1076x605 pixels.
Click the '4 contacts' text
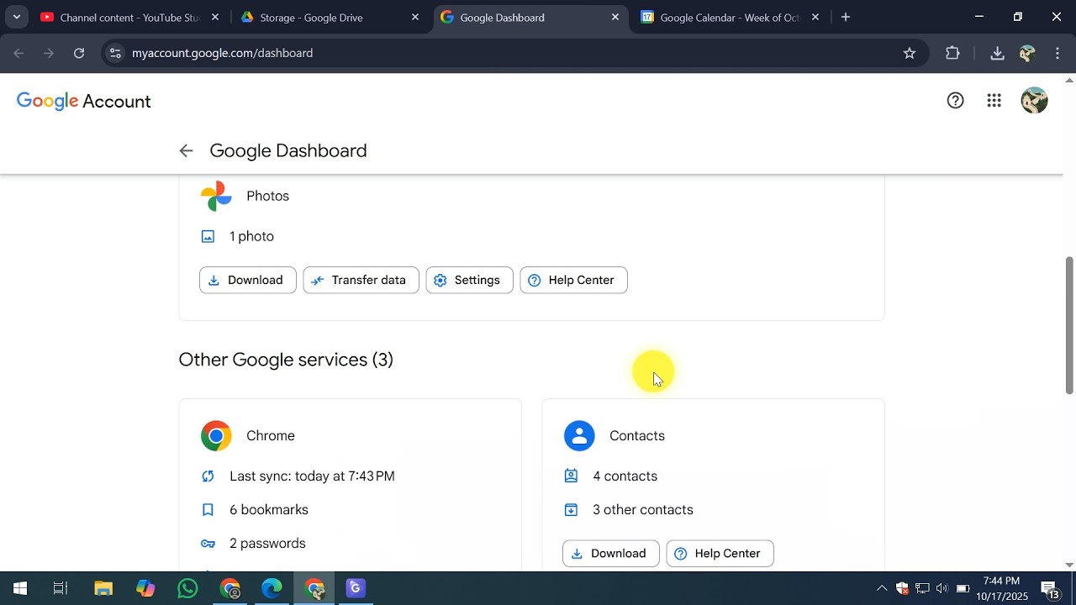click(625, 476)
